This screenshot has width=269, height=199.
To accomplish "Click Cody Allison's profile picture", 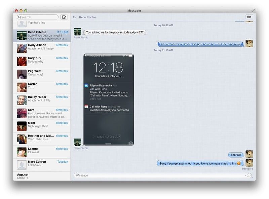I will (x=22, y=48).
